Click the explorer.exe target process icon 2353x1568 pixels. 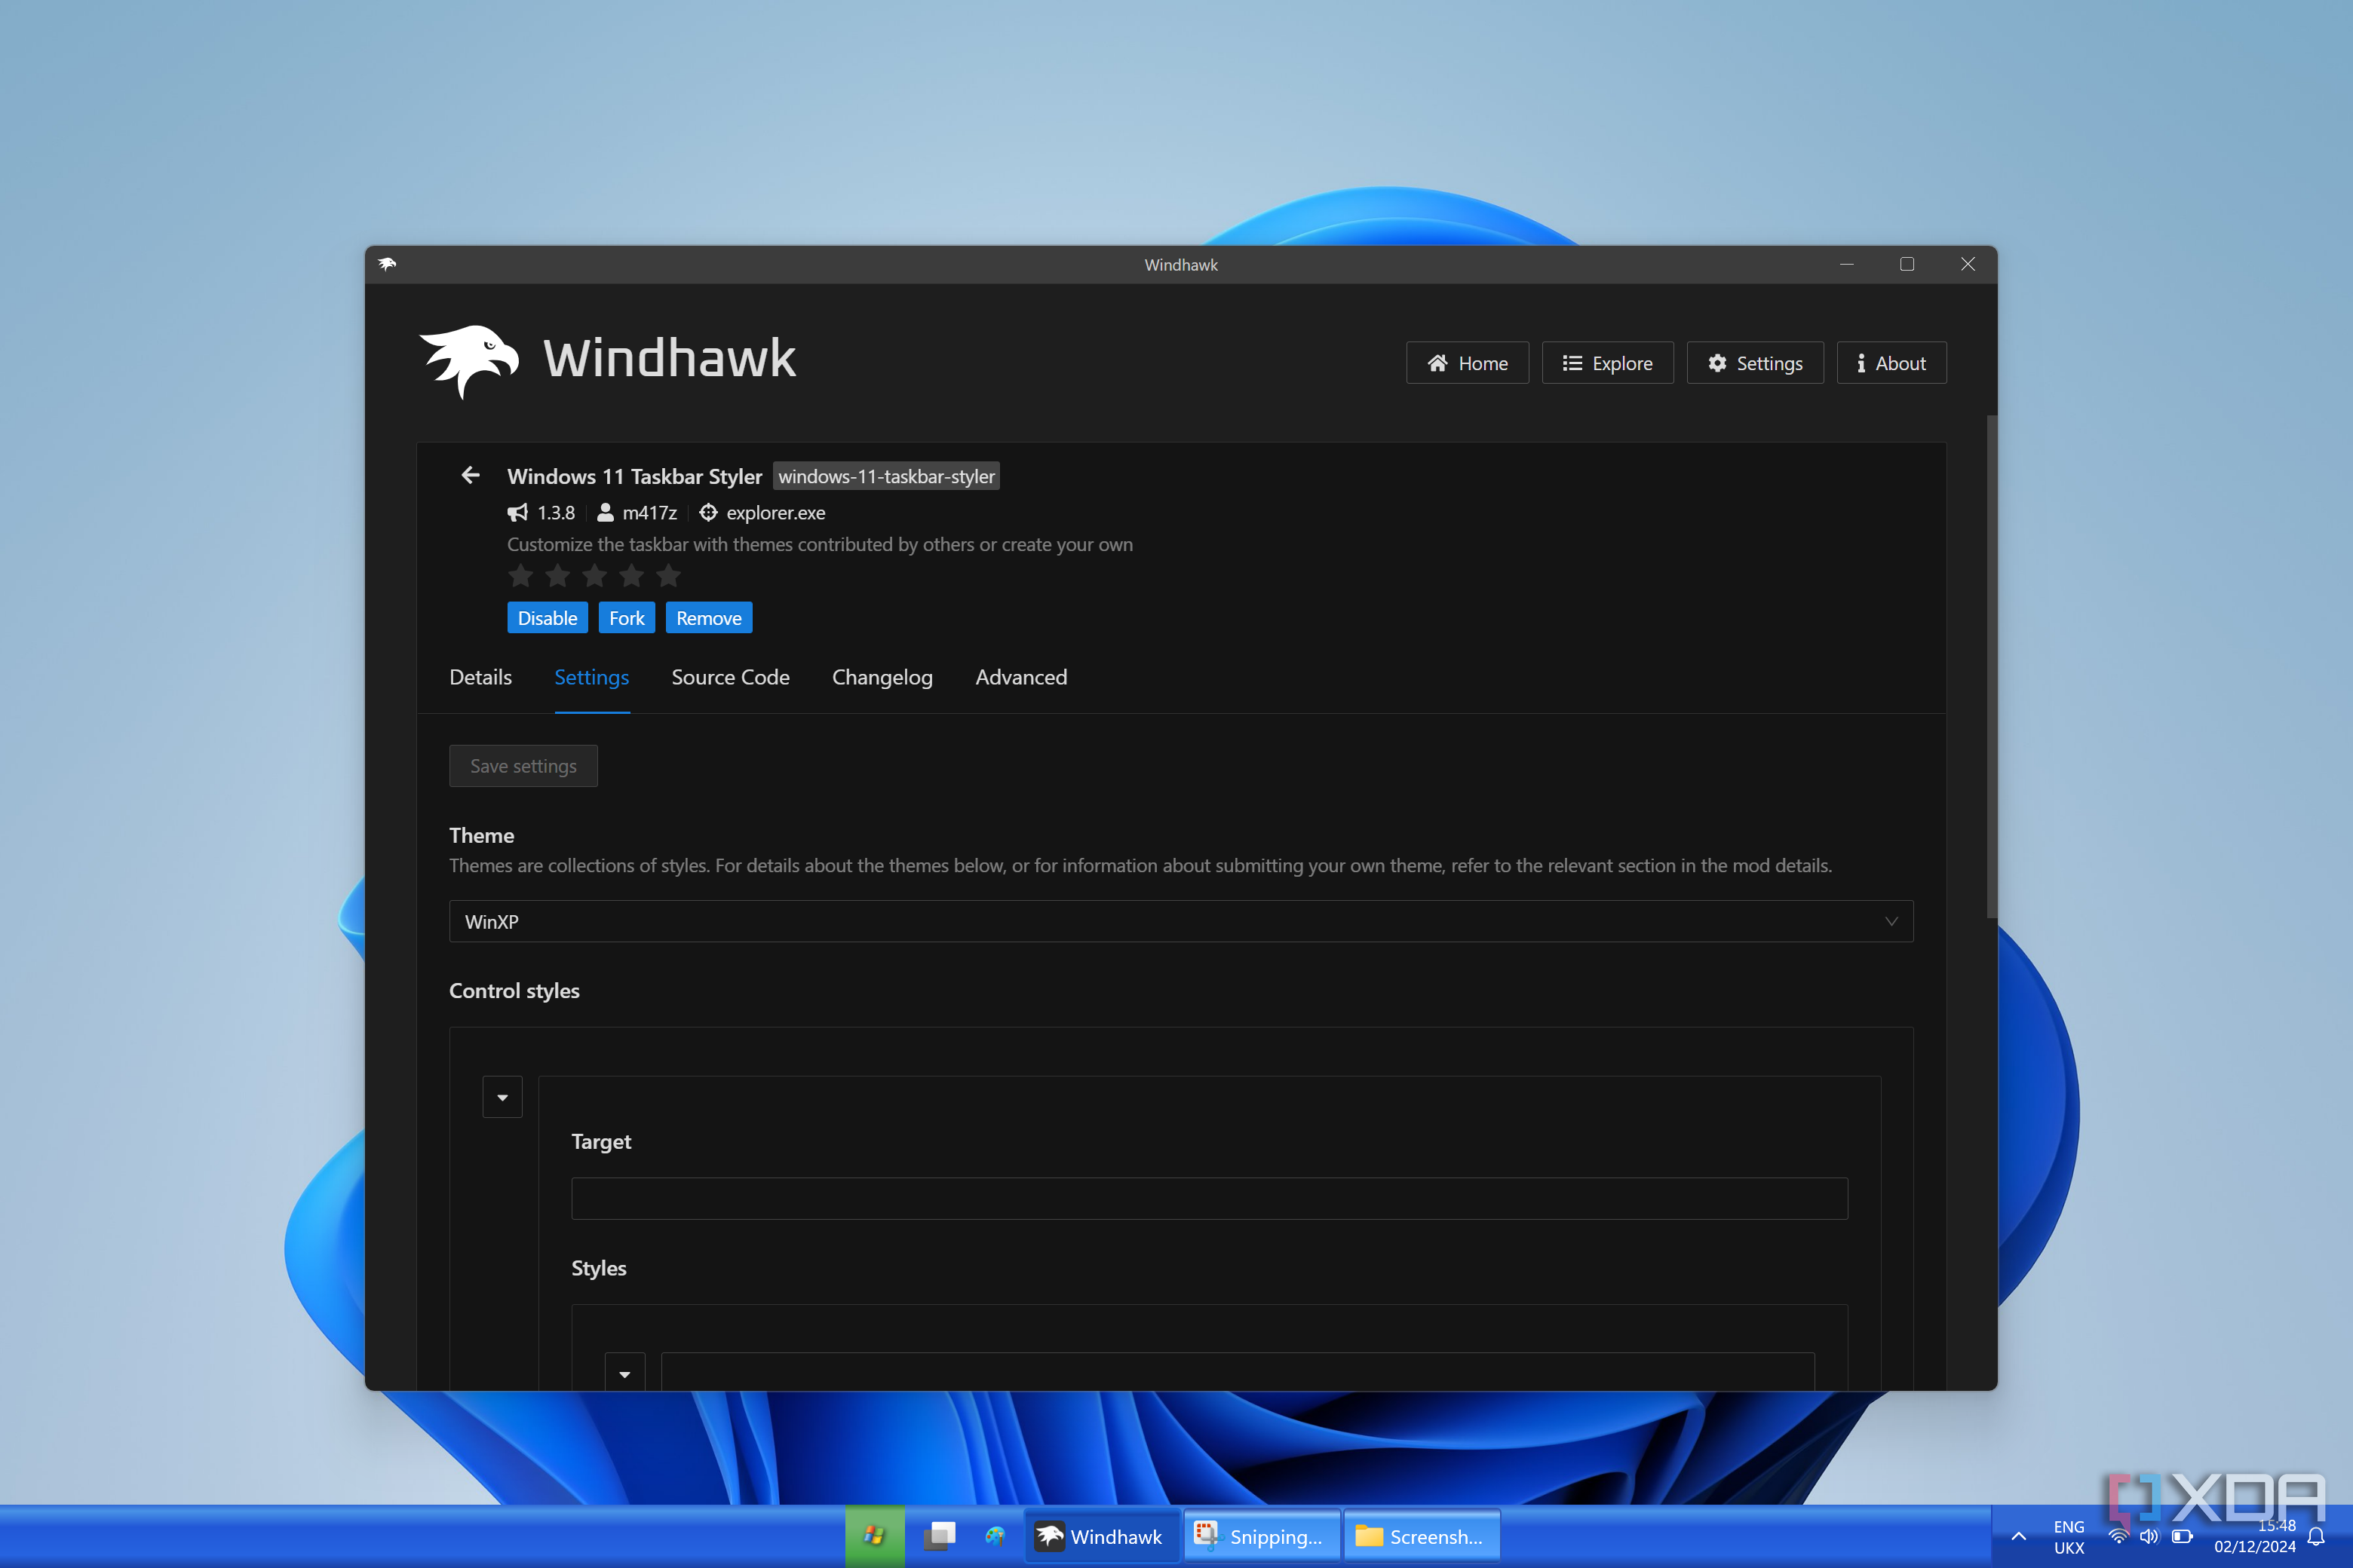tap(708, 513)
